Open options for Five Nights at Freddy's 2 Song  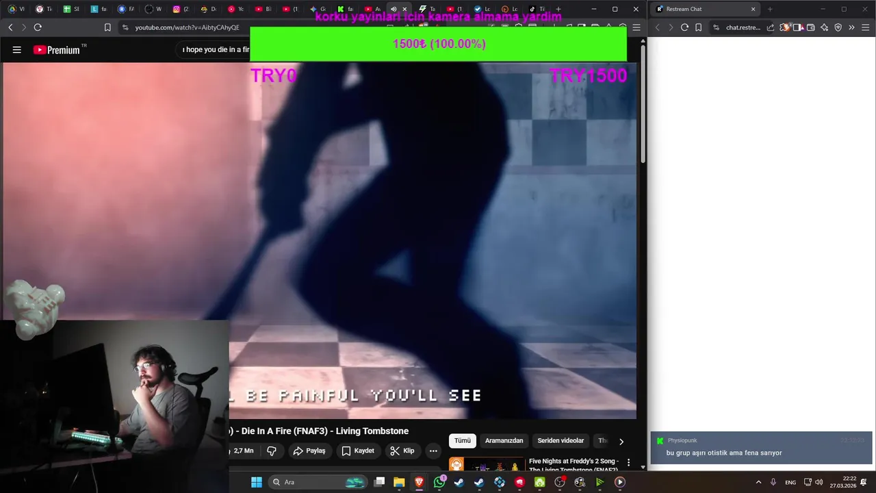tap(628, 463)
